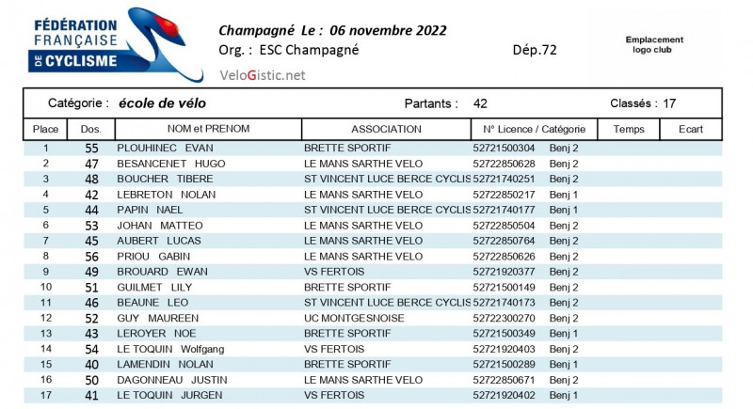Click the "N° Licence / Catégorie" header
753x409 pixels.
tap(534, 129)
